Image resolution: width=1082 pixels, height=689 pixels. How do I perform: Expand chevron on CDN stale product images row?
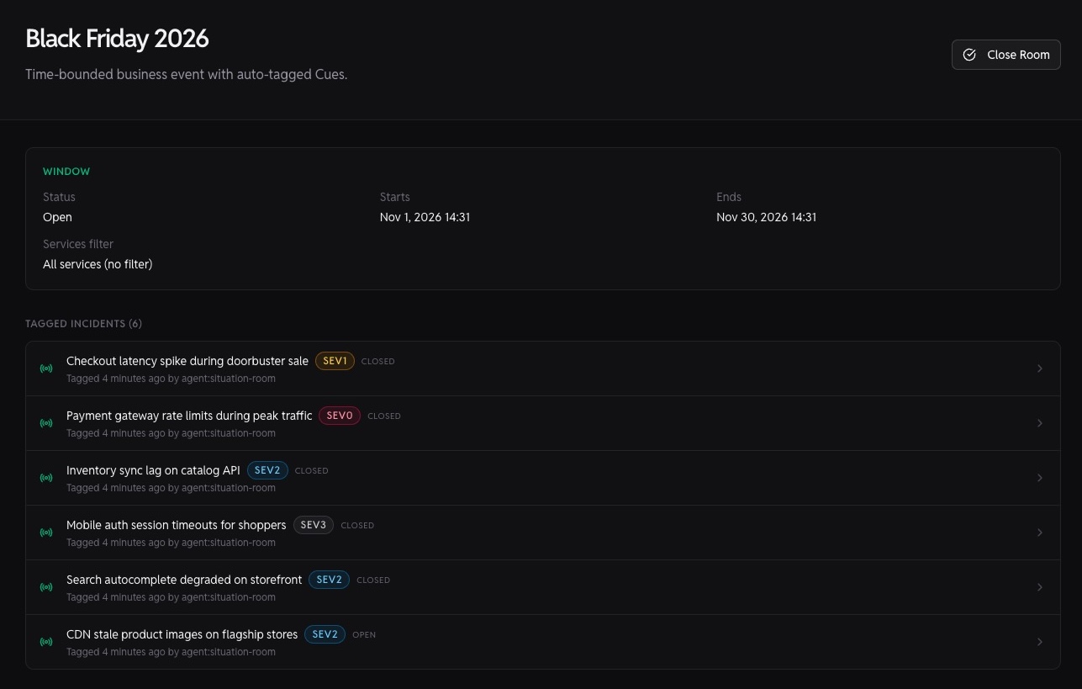click(x=1040, y=642)
